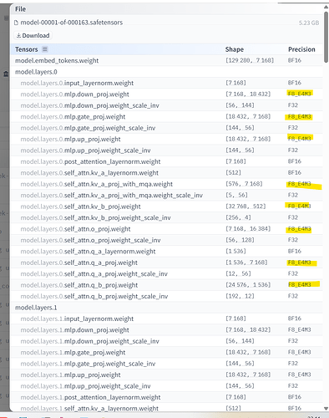Click F8_E4M3 precision of layers.0 q_b_proj.weight
Image resolution: width=329 pixels, height=418 pixels.
pos(300,285)
